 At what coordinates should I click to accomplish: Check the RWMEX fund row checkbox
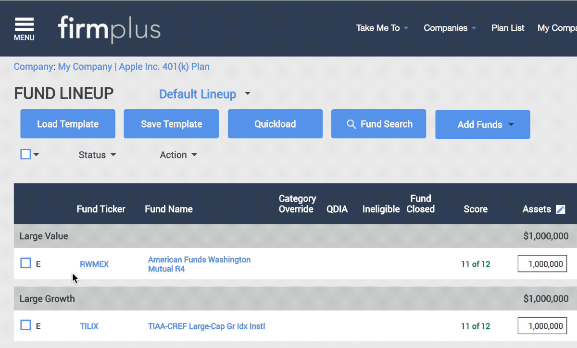point(25,263)
